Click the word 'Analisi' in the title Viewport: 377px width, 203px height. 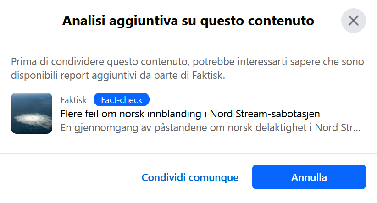(x=83, y=21)
